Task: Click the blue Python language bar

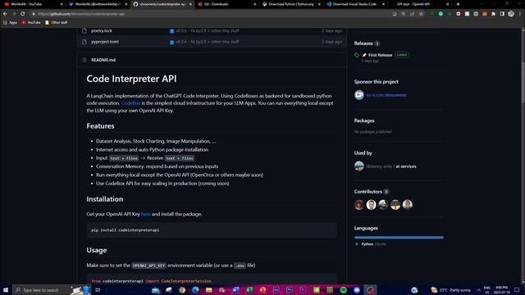Action: tap(399, 238)
